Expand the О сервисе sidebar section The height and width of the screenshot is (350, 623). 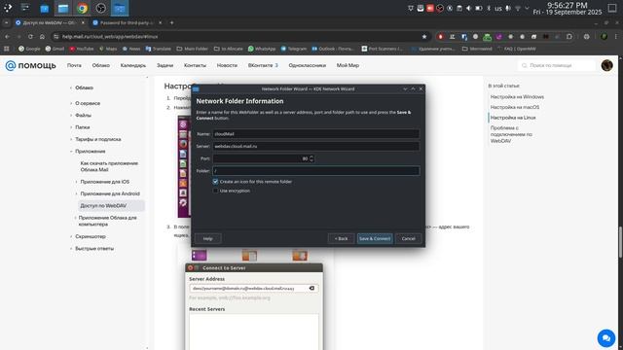point(88,103)
